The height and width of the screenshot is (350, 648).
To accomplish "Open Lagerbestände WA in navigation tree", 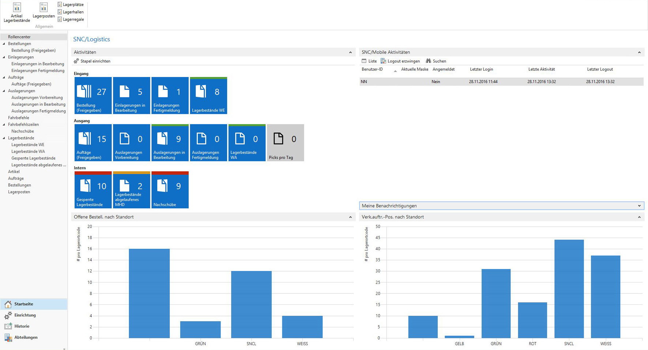I will click(28, 151).
